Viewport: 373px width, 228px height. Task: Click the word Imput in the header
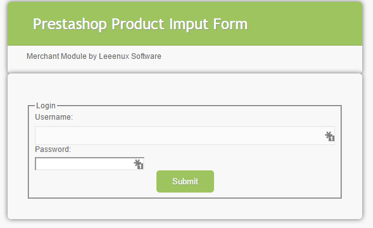pyautogui.click(x=189, y=25)
